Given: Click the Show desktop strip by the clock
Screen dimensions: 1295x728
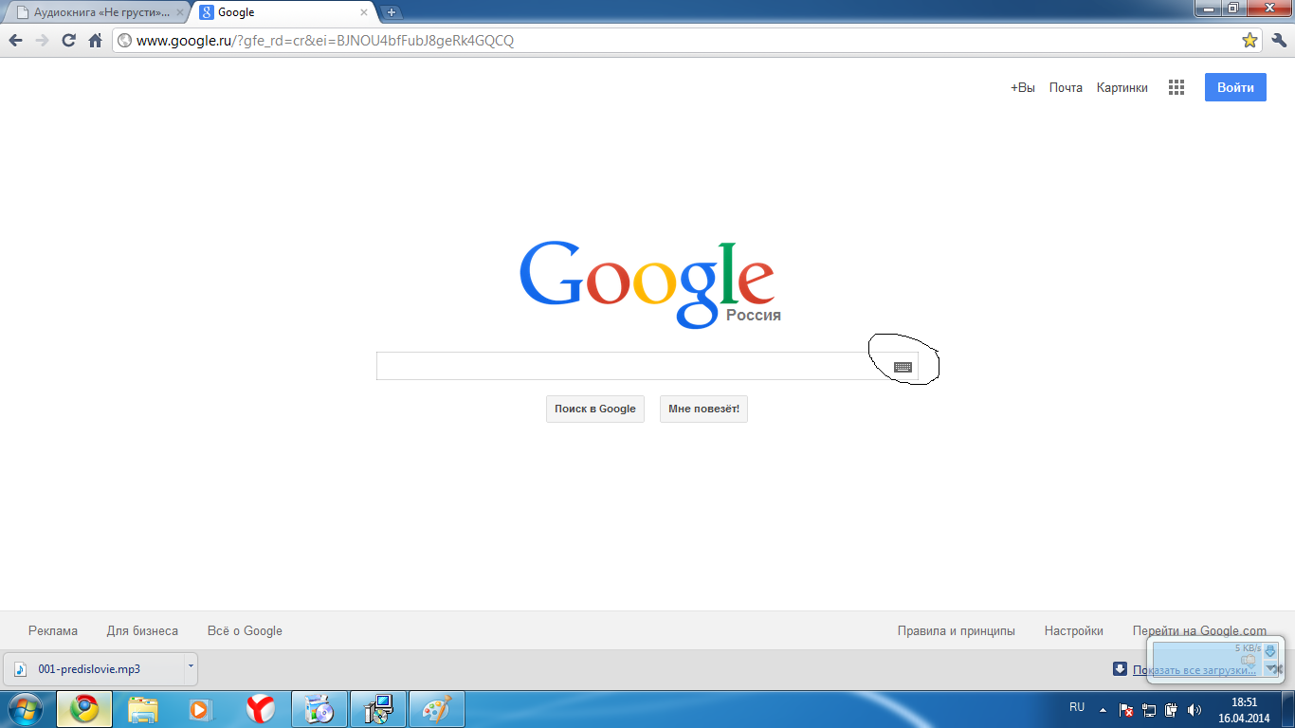Looking at the screenshot, I should click(1288, 709).
